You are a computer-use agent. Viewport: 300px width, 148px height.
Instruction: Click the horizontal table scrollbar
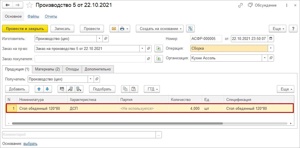click(x=117, y=123)
